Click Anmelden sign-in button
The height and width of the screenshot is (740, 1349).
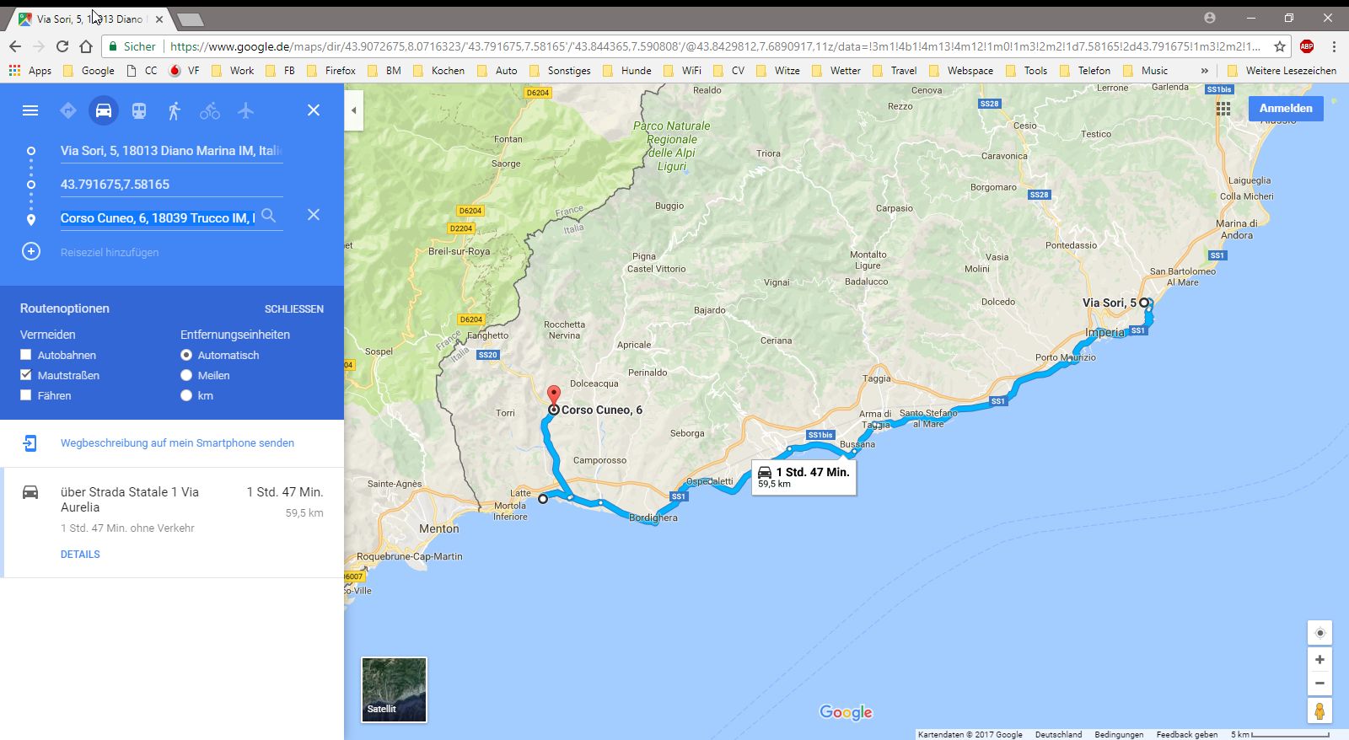tap(1286, 108)
